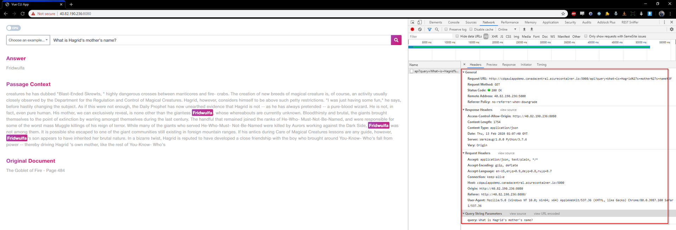Click the export HAR download arrow

point(532,29)
